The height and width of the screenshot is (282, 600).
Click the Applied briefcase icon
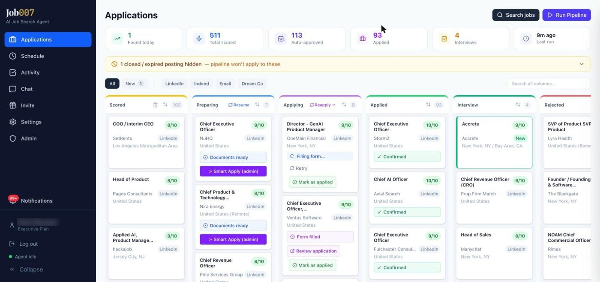(363, 39)
